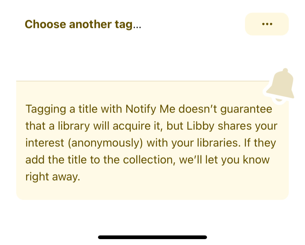
Task: Tap the home indicator bar
Action: coord(152,237)
